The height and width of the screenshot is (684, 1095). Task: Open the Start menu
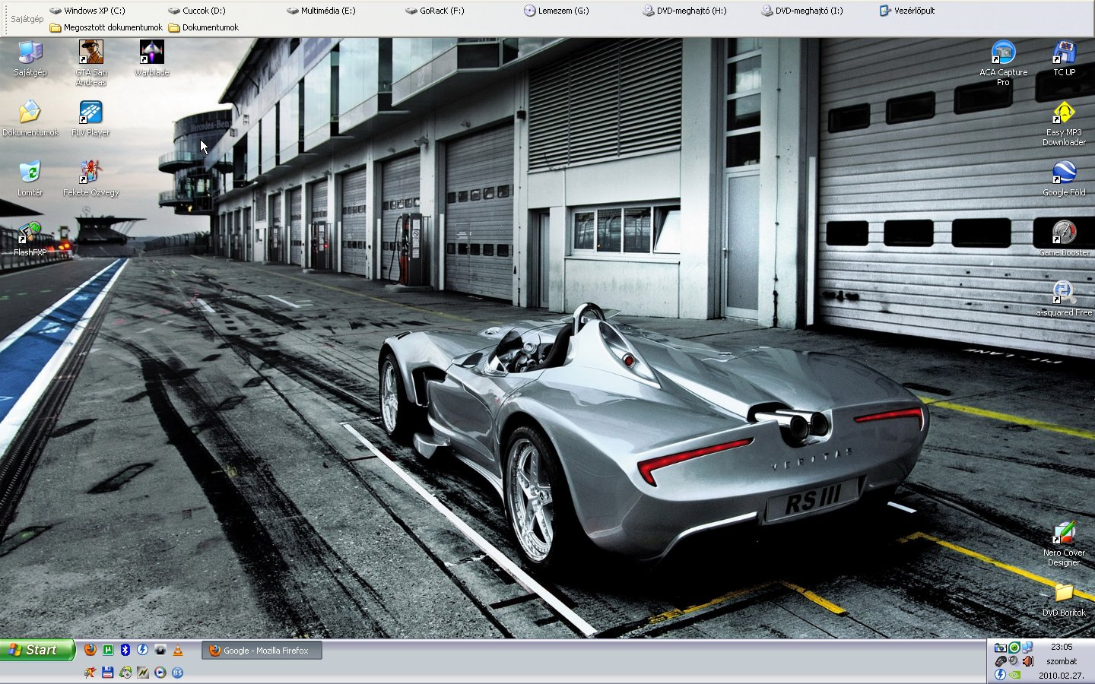[37, 650]
